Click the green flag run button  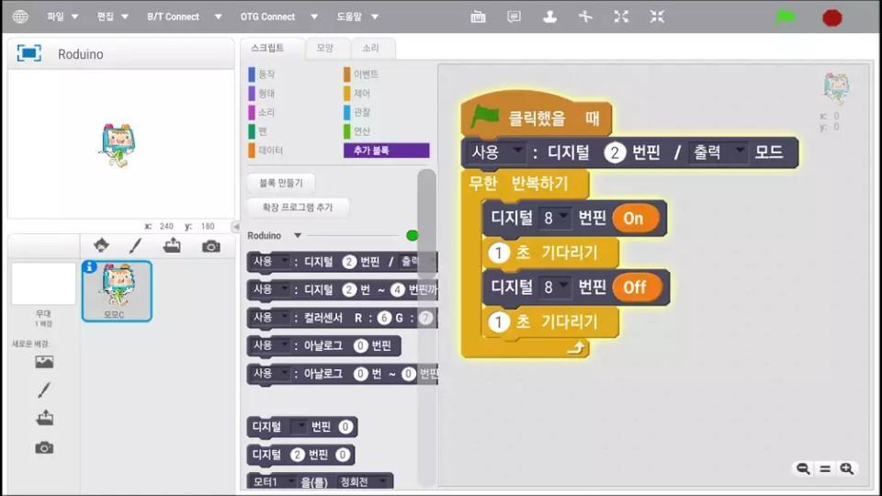click(x=786, y=17)
